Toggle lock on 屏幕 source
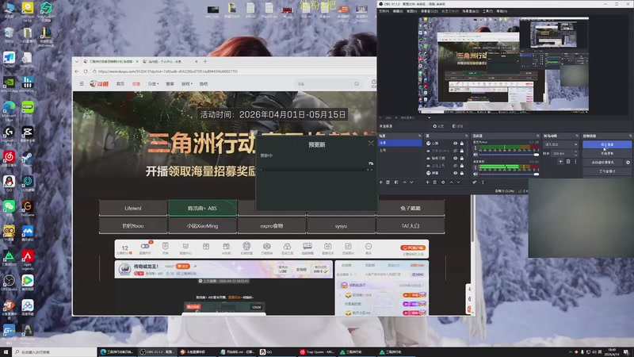Viewport: 634px width, 357px height. (x=462, y=173)
